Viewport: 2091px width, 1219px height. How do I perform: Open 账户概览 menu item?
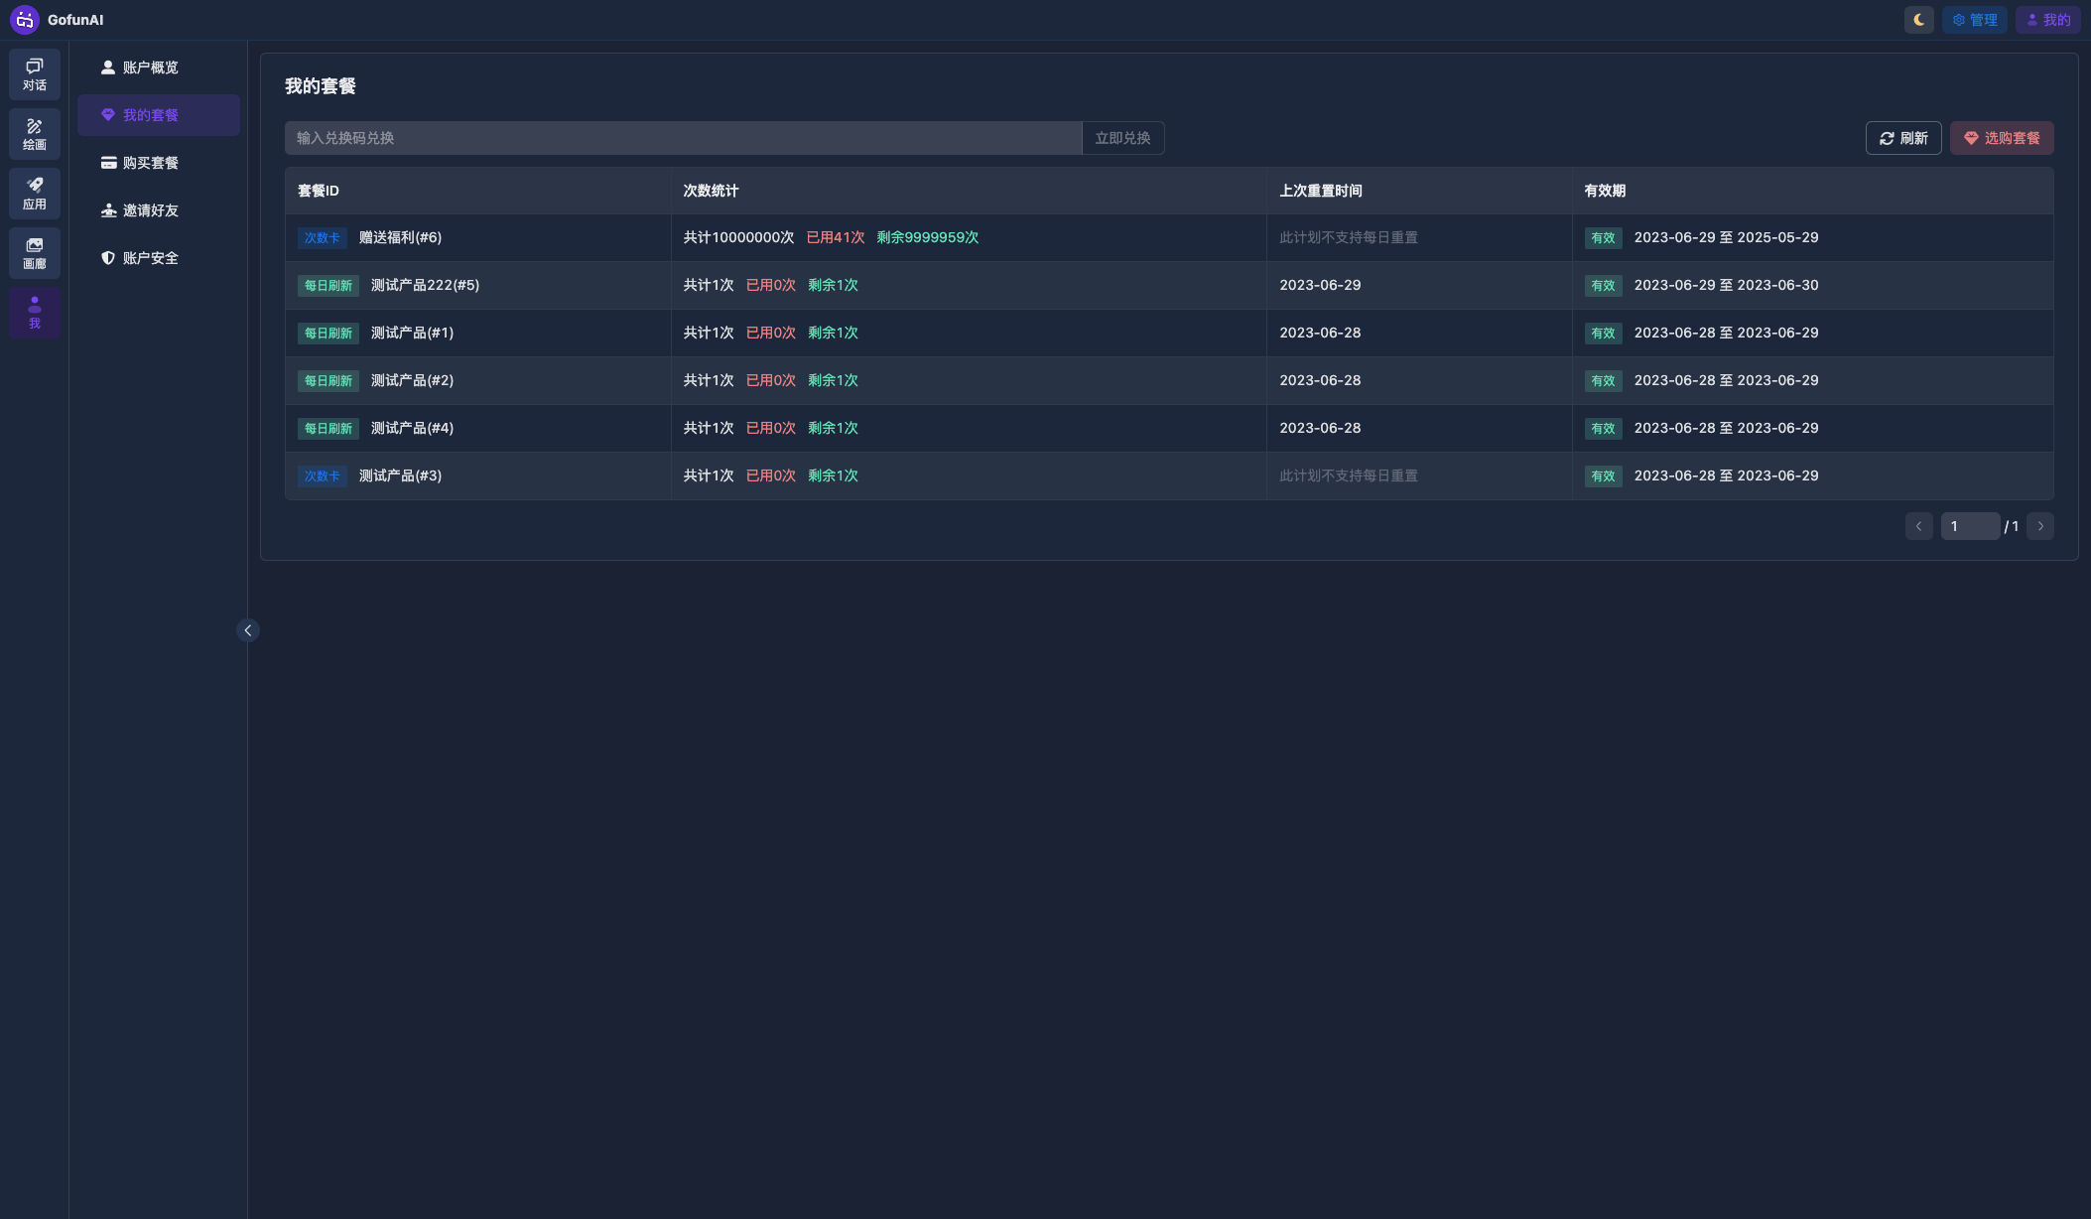[x=150, y=68]
